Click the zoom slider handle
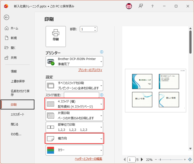Viewport: 194px width, 164px height. (x=160, y=159)
